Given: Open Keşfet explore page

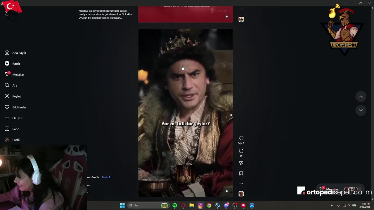Looking at the screenshot, I should [13, 96].
